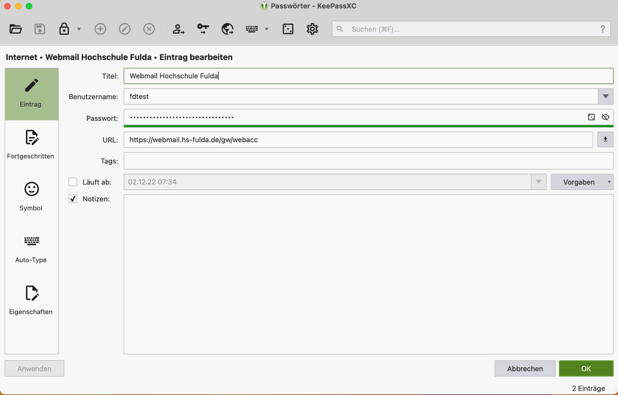This screenshot has height=395, width=618.
Task: Click the copy password key icon
Action: (x=203, y=29)
